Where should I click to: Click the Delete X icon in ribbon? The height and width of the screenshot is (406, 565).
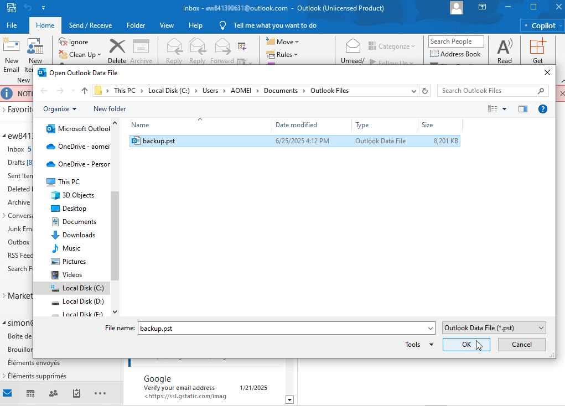[x=117, y=47]
